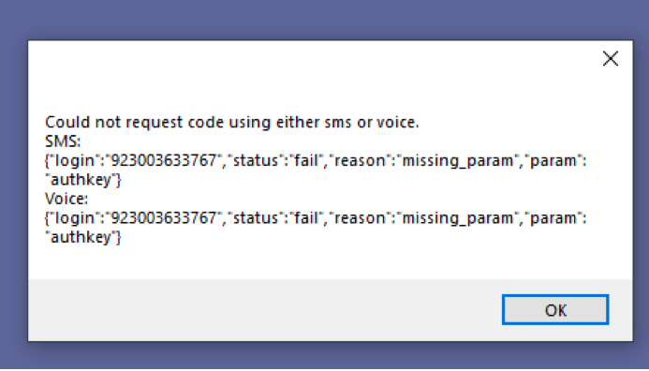Click the login number in the SMS response
Viewport: 649px width, 371px height.
(164, 160)
